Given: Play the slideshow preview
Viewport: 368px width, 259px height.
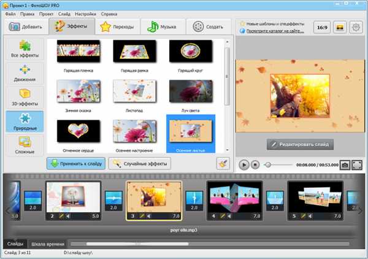Looking at the screenshot, I should click(244, 165).
